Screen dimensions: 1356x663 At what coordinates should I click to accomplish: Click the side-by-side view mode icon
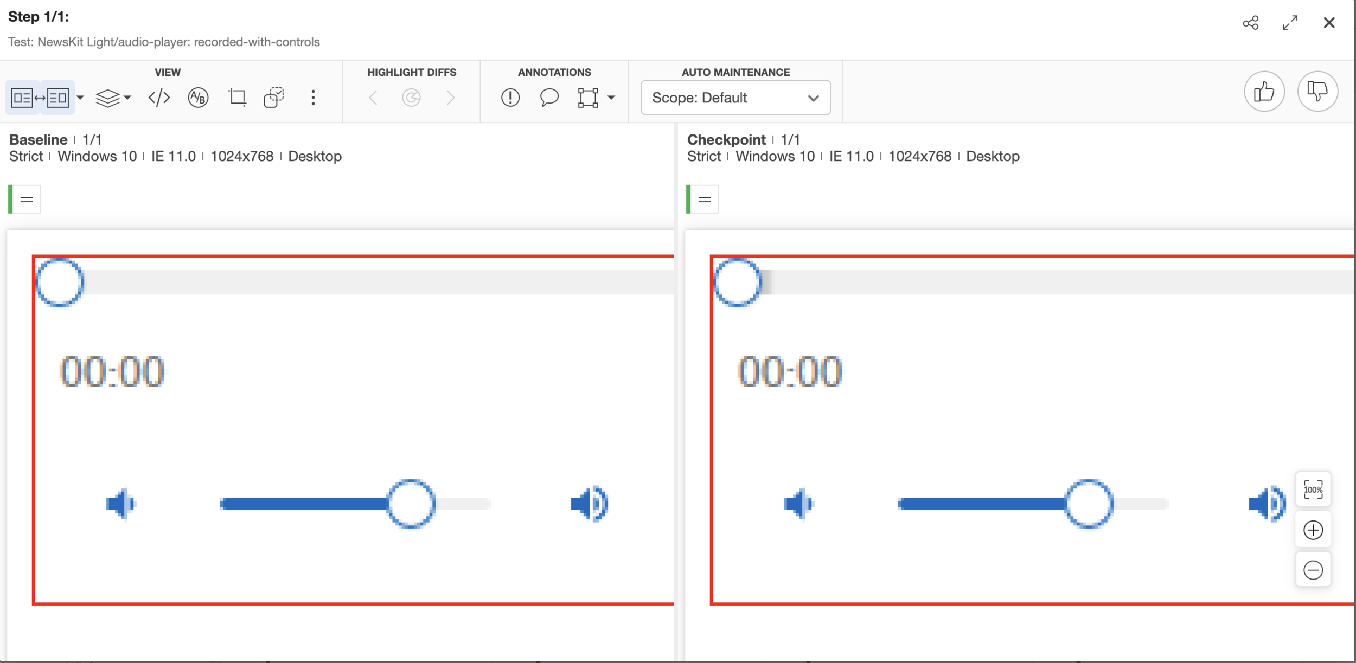(x=40, y=98)
